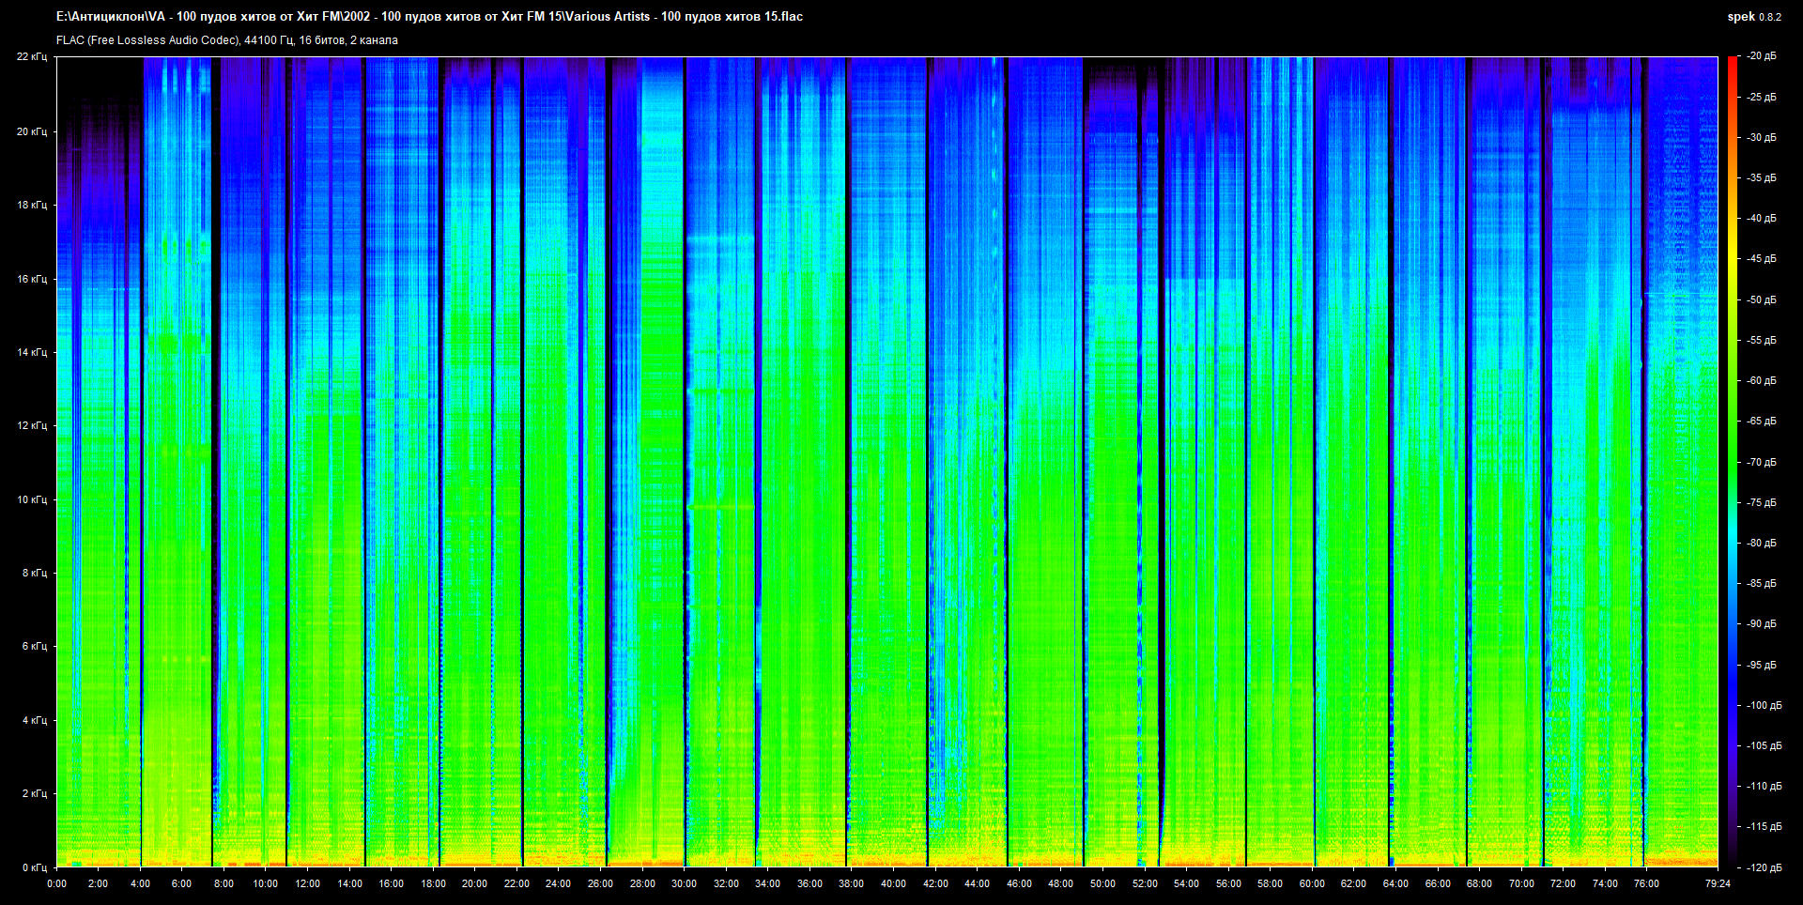Click the spek 0.8.2 version label

1753,16
